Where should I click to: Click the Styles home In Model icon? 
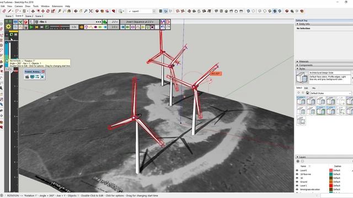coord(307,93)
